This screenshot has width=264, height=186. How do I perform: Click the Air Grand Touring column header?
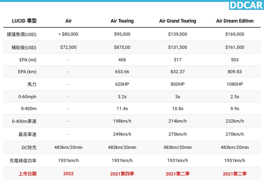point(178,21)
